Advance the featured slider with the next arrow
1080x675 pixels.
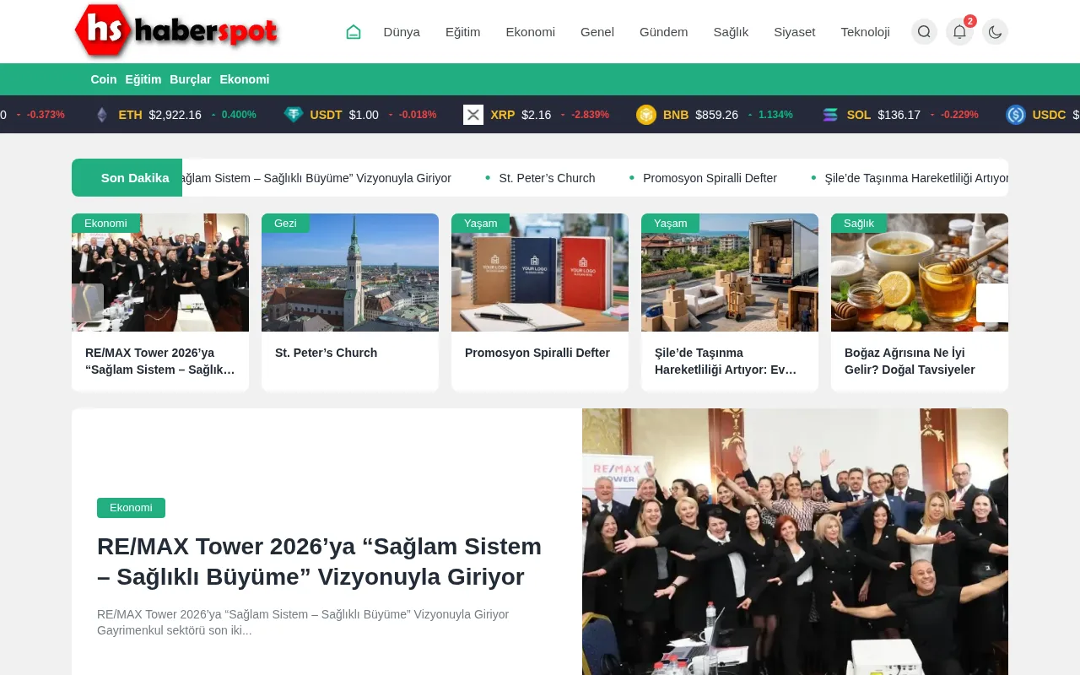(992, 303)
